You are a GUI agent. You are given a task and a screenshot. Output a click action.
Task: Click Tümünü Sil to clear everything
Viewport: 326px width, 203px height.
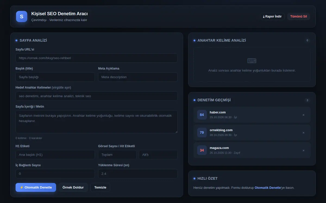click(299, 17)
